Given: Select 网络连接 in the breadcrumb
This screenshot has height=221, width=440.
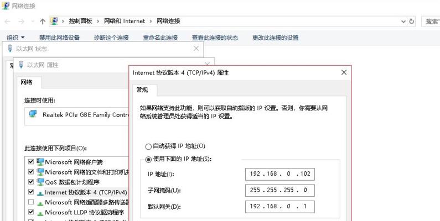Looking at the screenshot, I should (168, 21).
